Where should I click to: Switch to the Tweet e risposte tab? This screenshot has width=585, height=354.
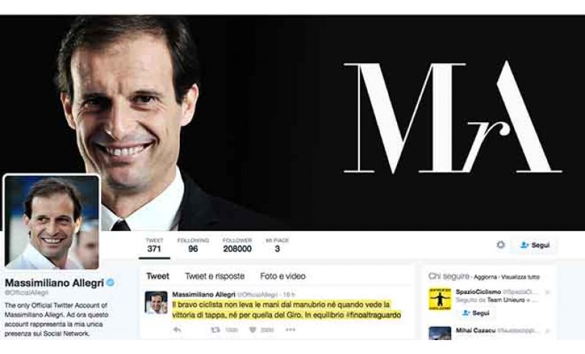pos(214,276)
